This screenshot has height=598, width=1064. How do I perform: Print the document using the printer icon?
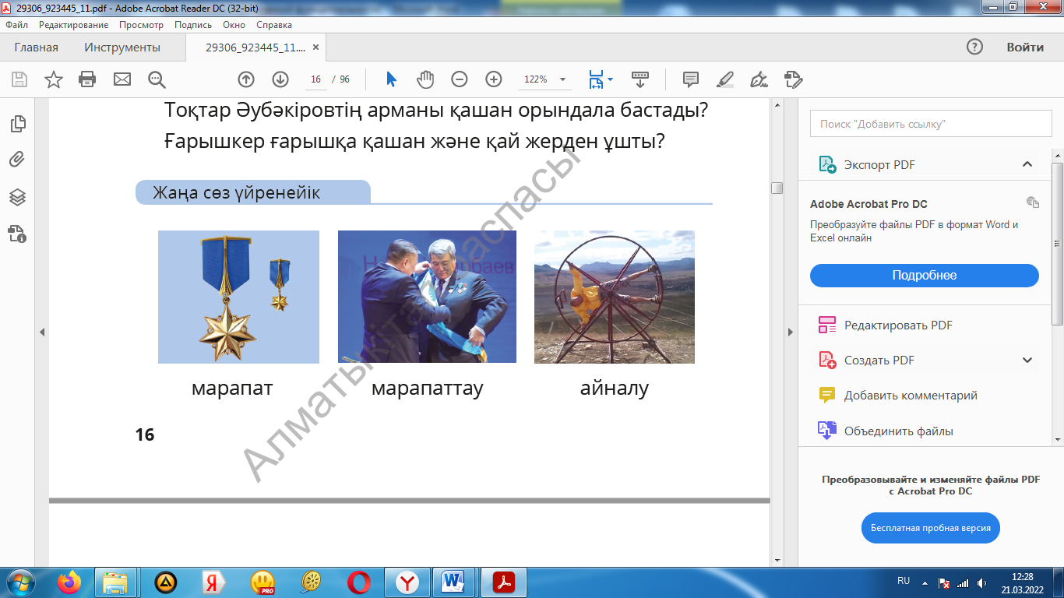tap(87, 79)
